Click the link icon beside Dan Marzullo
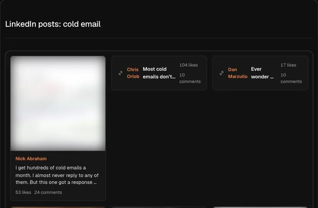 tap(222, 73)
